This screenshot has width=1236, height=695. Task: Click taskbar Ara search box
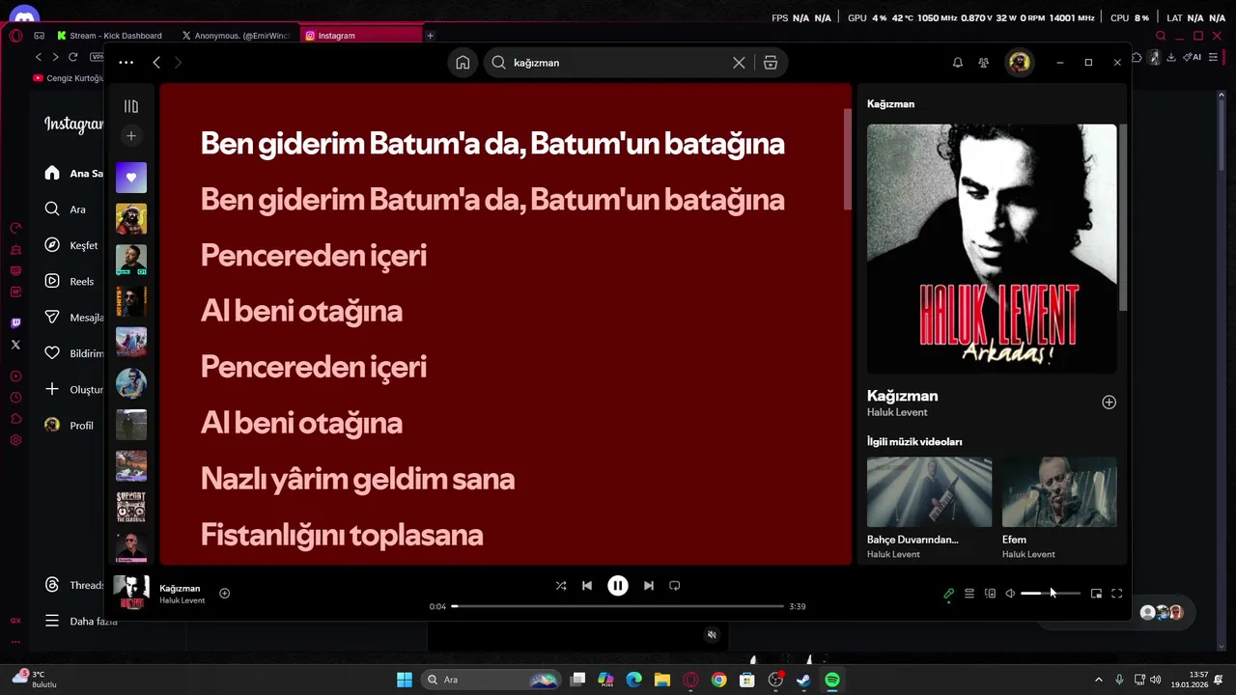(492, 680)
